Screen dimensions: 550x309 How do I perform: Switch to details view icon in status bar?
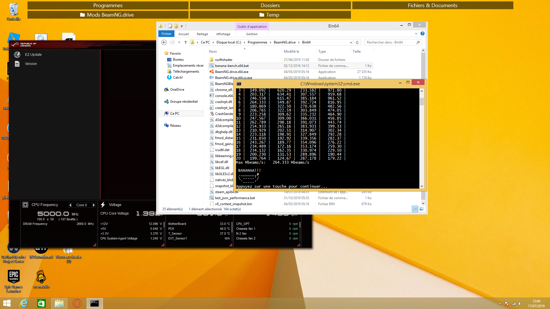tap(415, 209)
